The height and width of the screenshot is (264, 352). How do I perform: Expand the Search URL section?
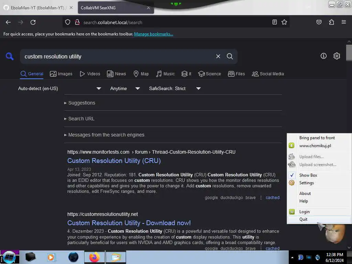pyautogui.click(x=79, y=119)
